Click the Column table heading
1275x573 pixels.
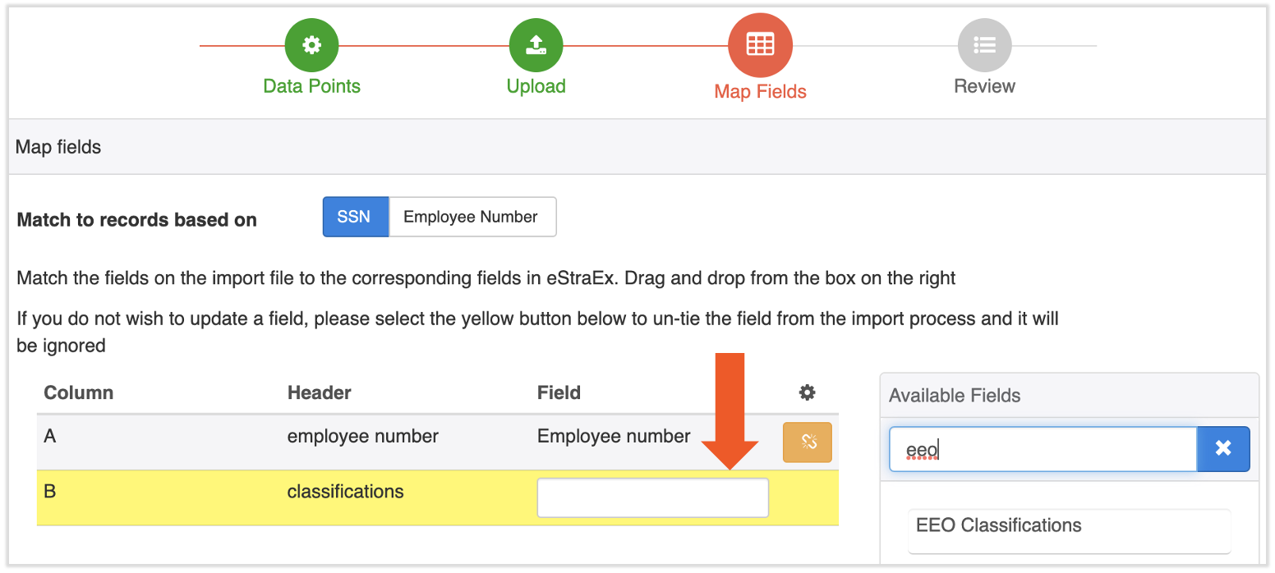coord(78,392)
